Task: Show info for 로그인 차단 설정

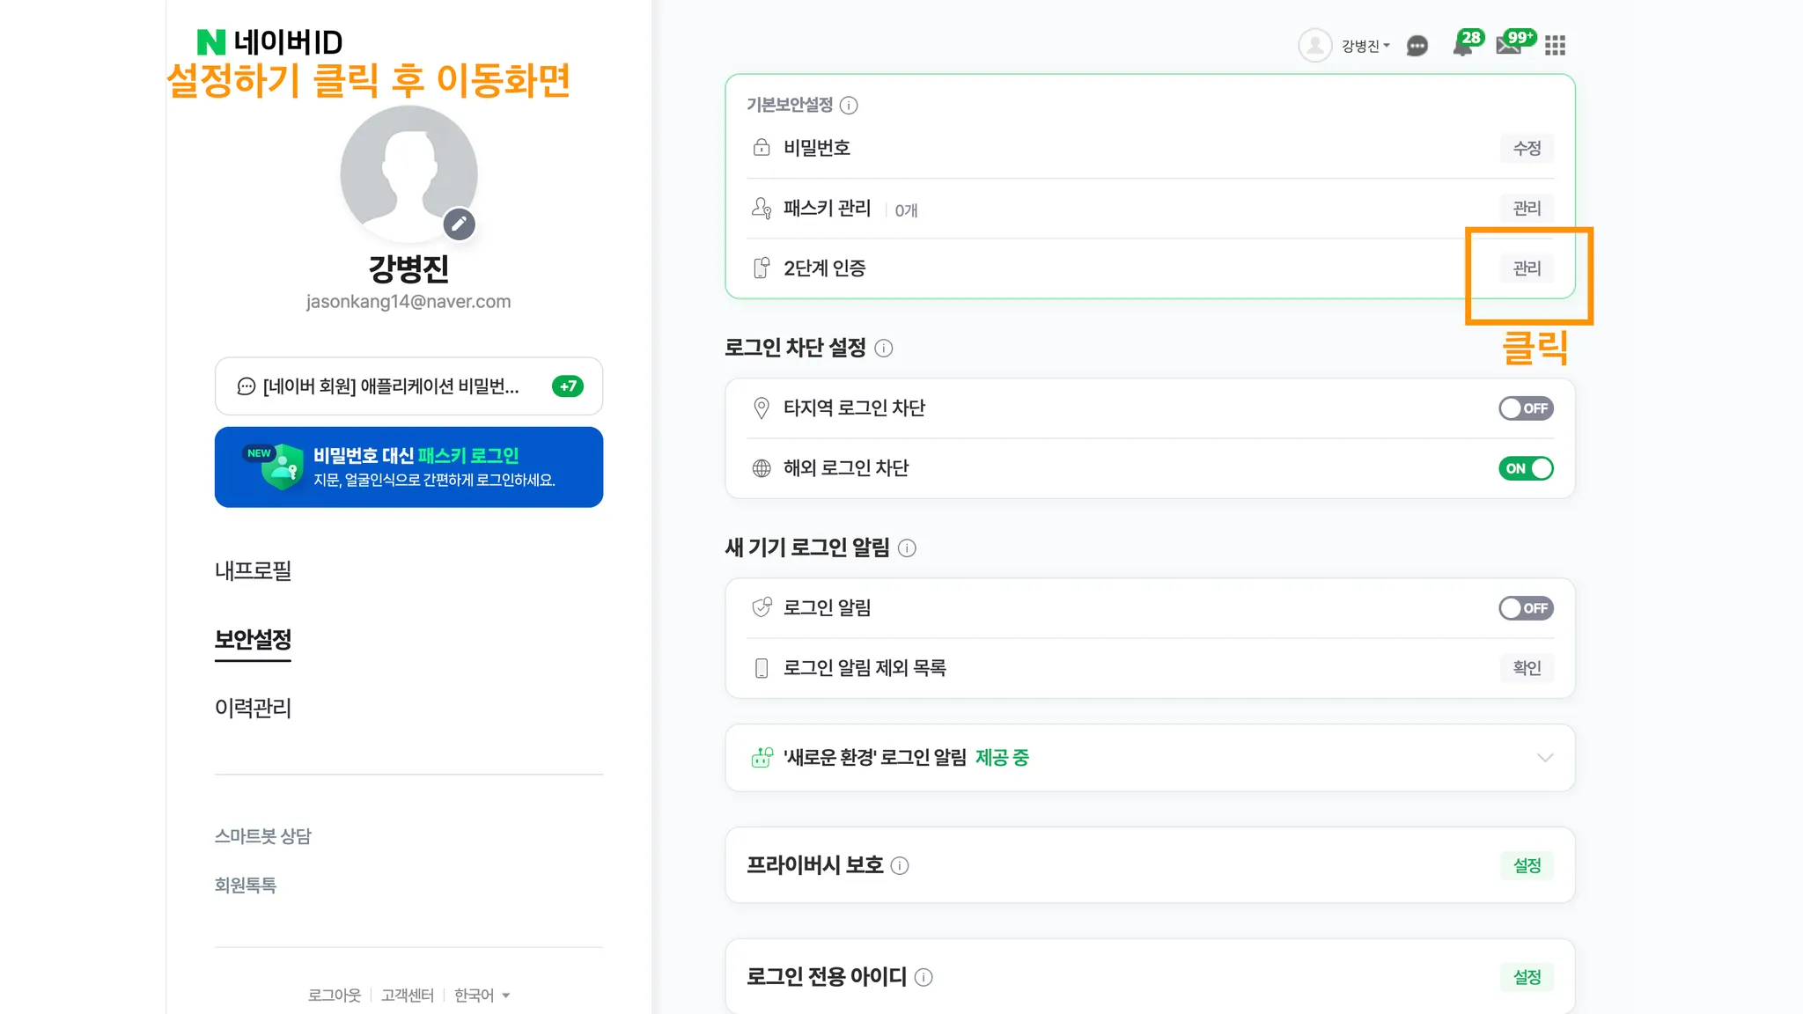Action: pos(884,349)
